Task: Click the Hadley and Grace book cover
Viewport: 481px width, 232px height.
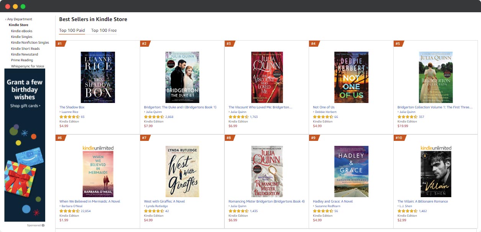Action: 351,171
